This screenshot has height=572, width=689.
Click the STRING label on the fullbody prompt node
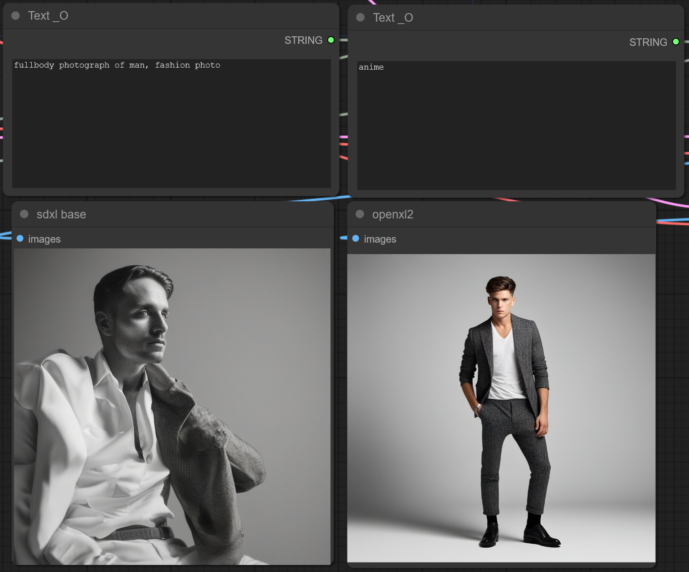tap(303, 40)
